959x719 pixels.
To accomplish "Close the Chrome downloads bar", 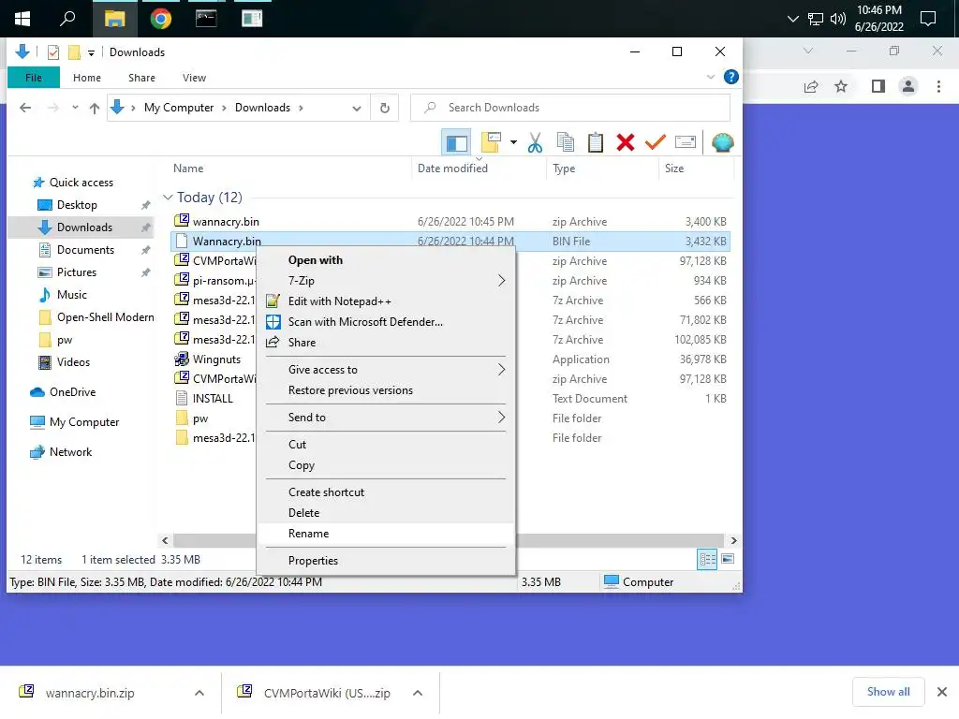I will coord(942,692).
